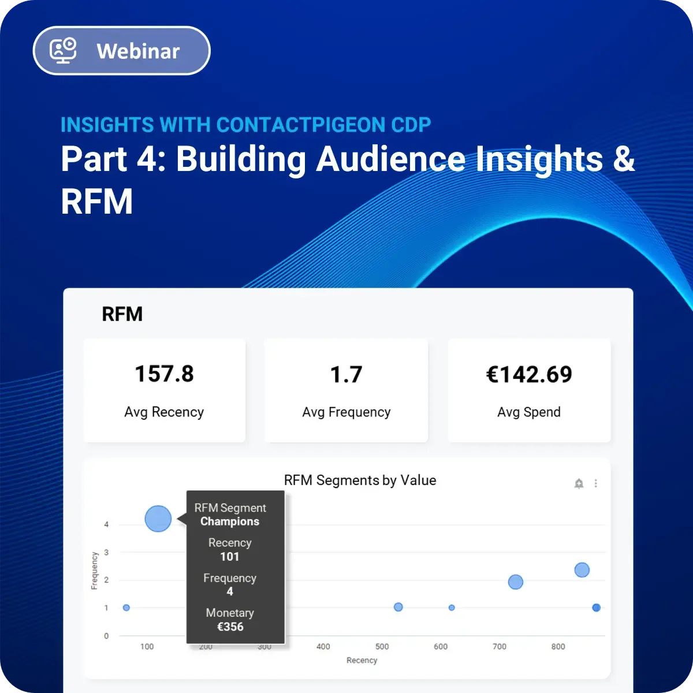The image size is (693, 693).
Task: Open the chart three-dot options menu
Action: pos(596,483)
